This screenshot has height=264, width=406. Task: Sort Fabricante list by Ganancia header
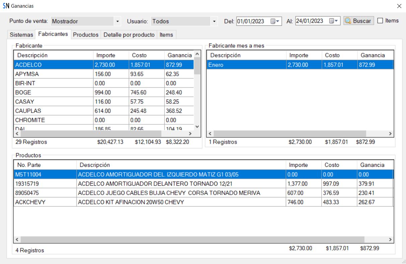tap(179, 55)
